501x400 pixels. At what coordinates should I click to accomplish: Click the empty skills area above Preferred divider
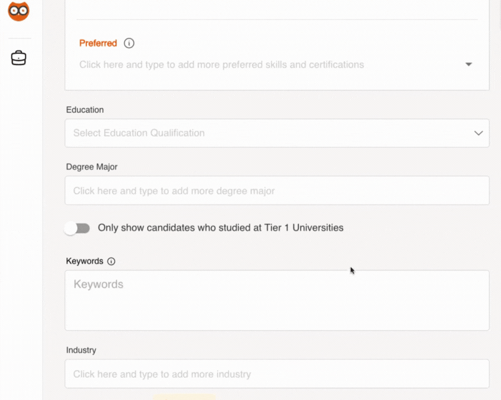(277, 8)
